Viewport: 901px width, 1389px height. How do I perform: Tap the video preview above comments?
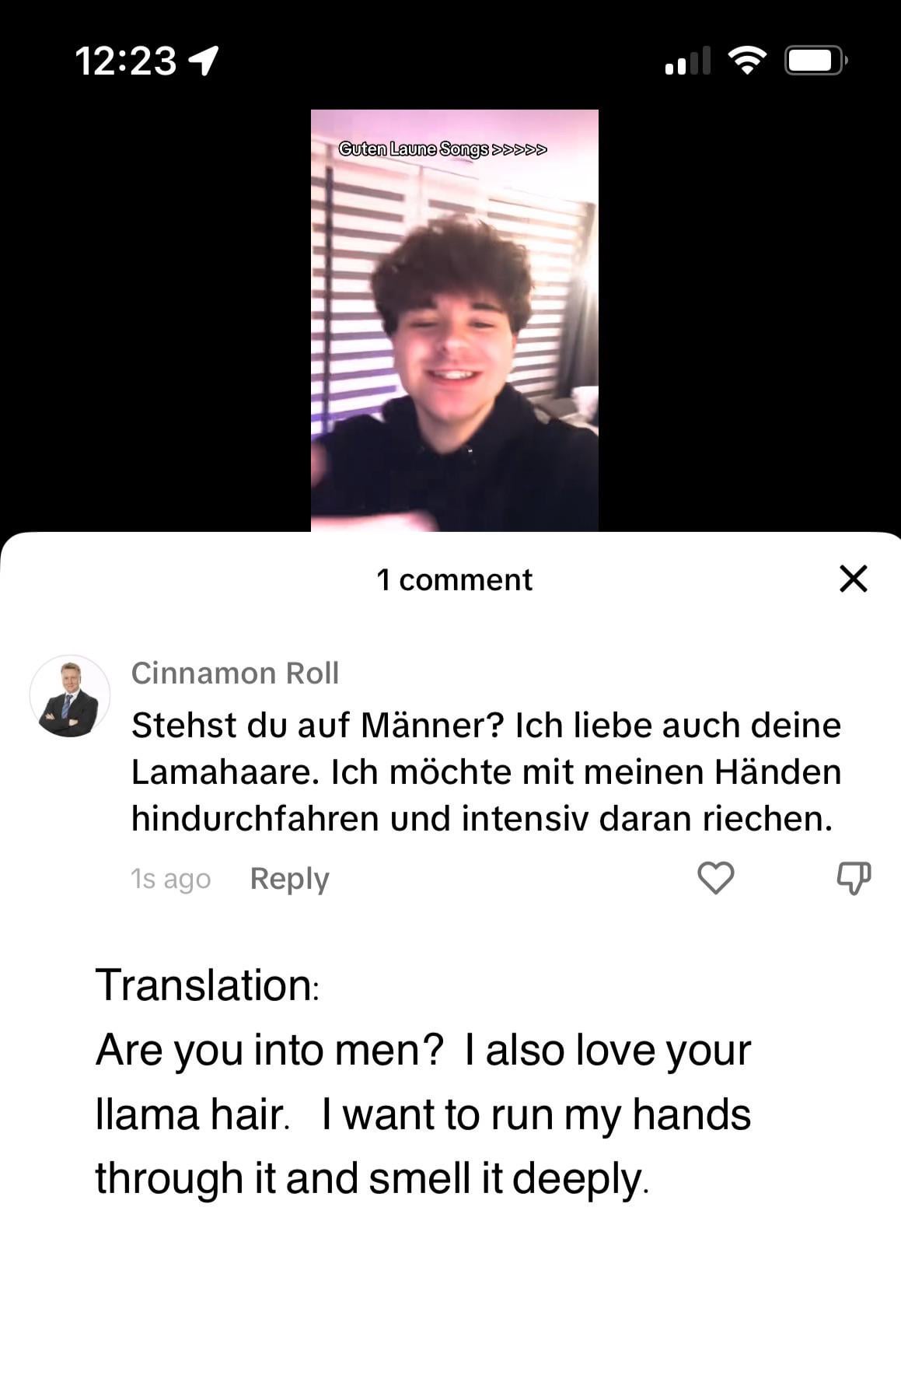[455, 320]
